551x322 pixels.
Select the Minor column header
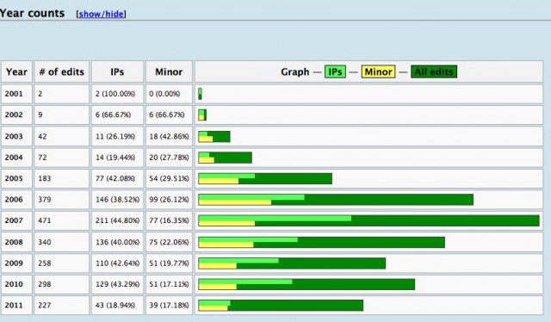click(169, 71)
